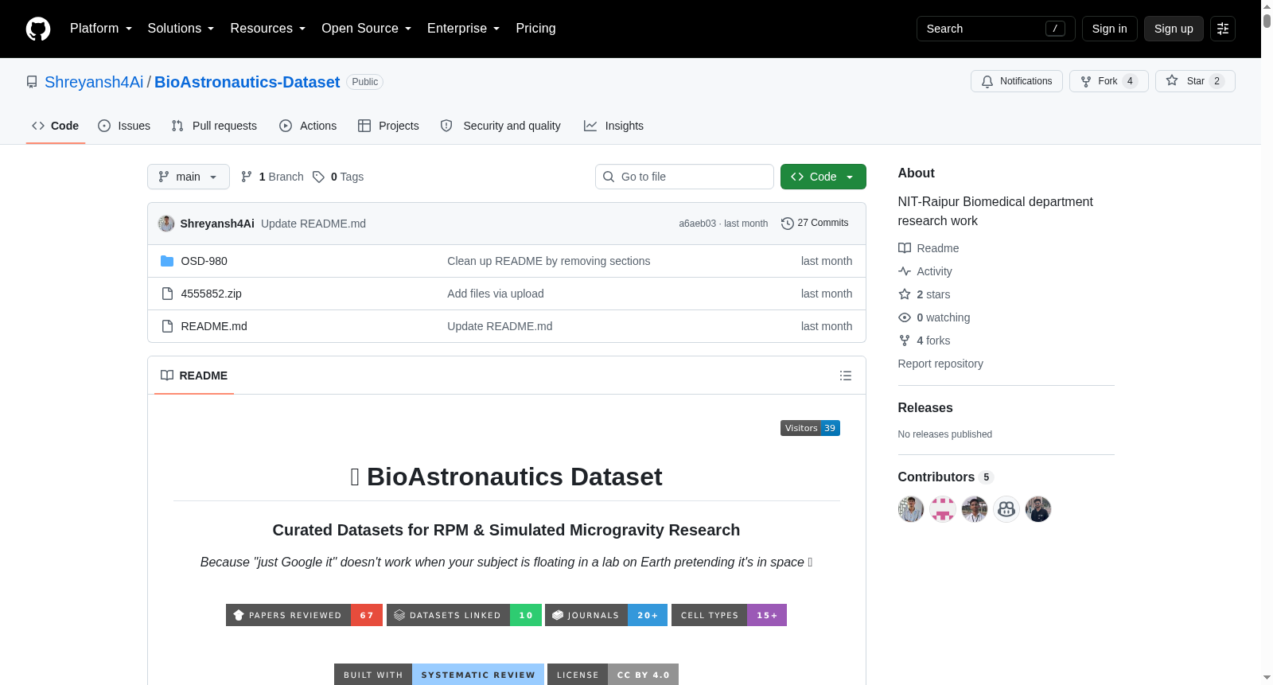Click the fork icon on Fork button

[1086, 81]
